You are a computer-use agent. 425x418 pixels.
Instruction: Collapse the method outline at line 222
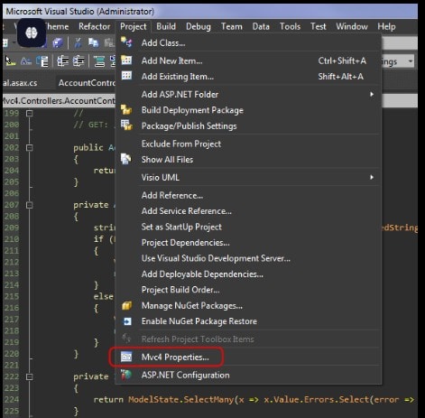[x=29, y=376]
